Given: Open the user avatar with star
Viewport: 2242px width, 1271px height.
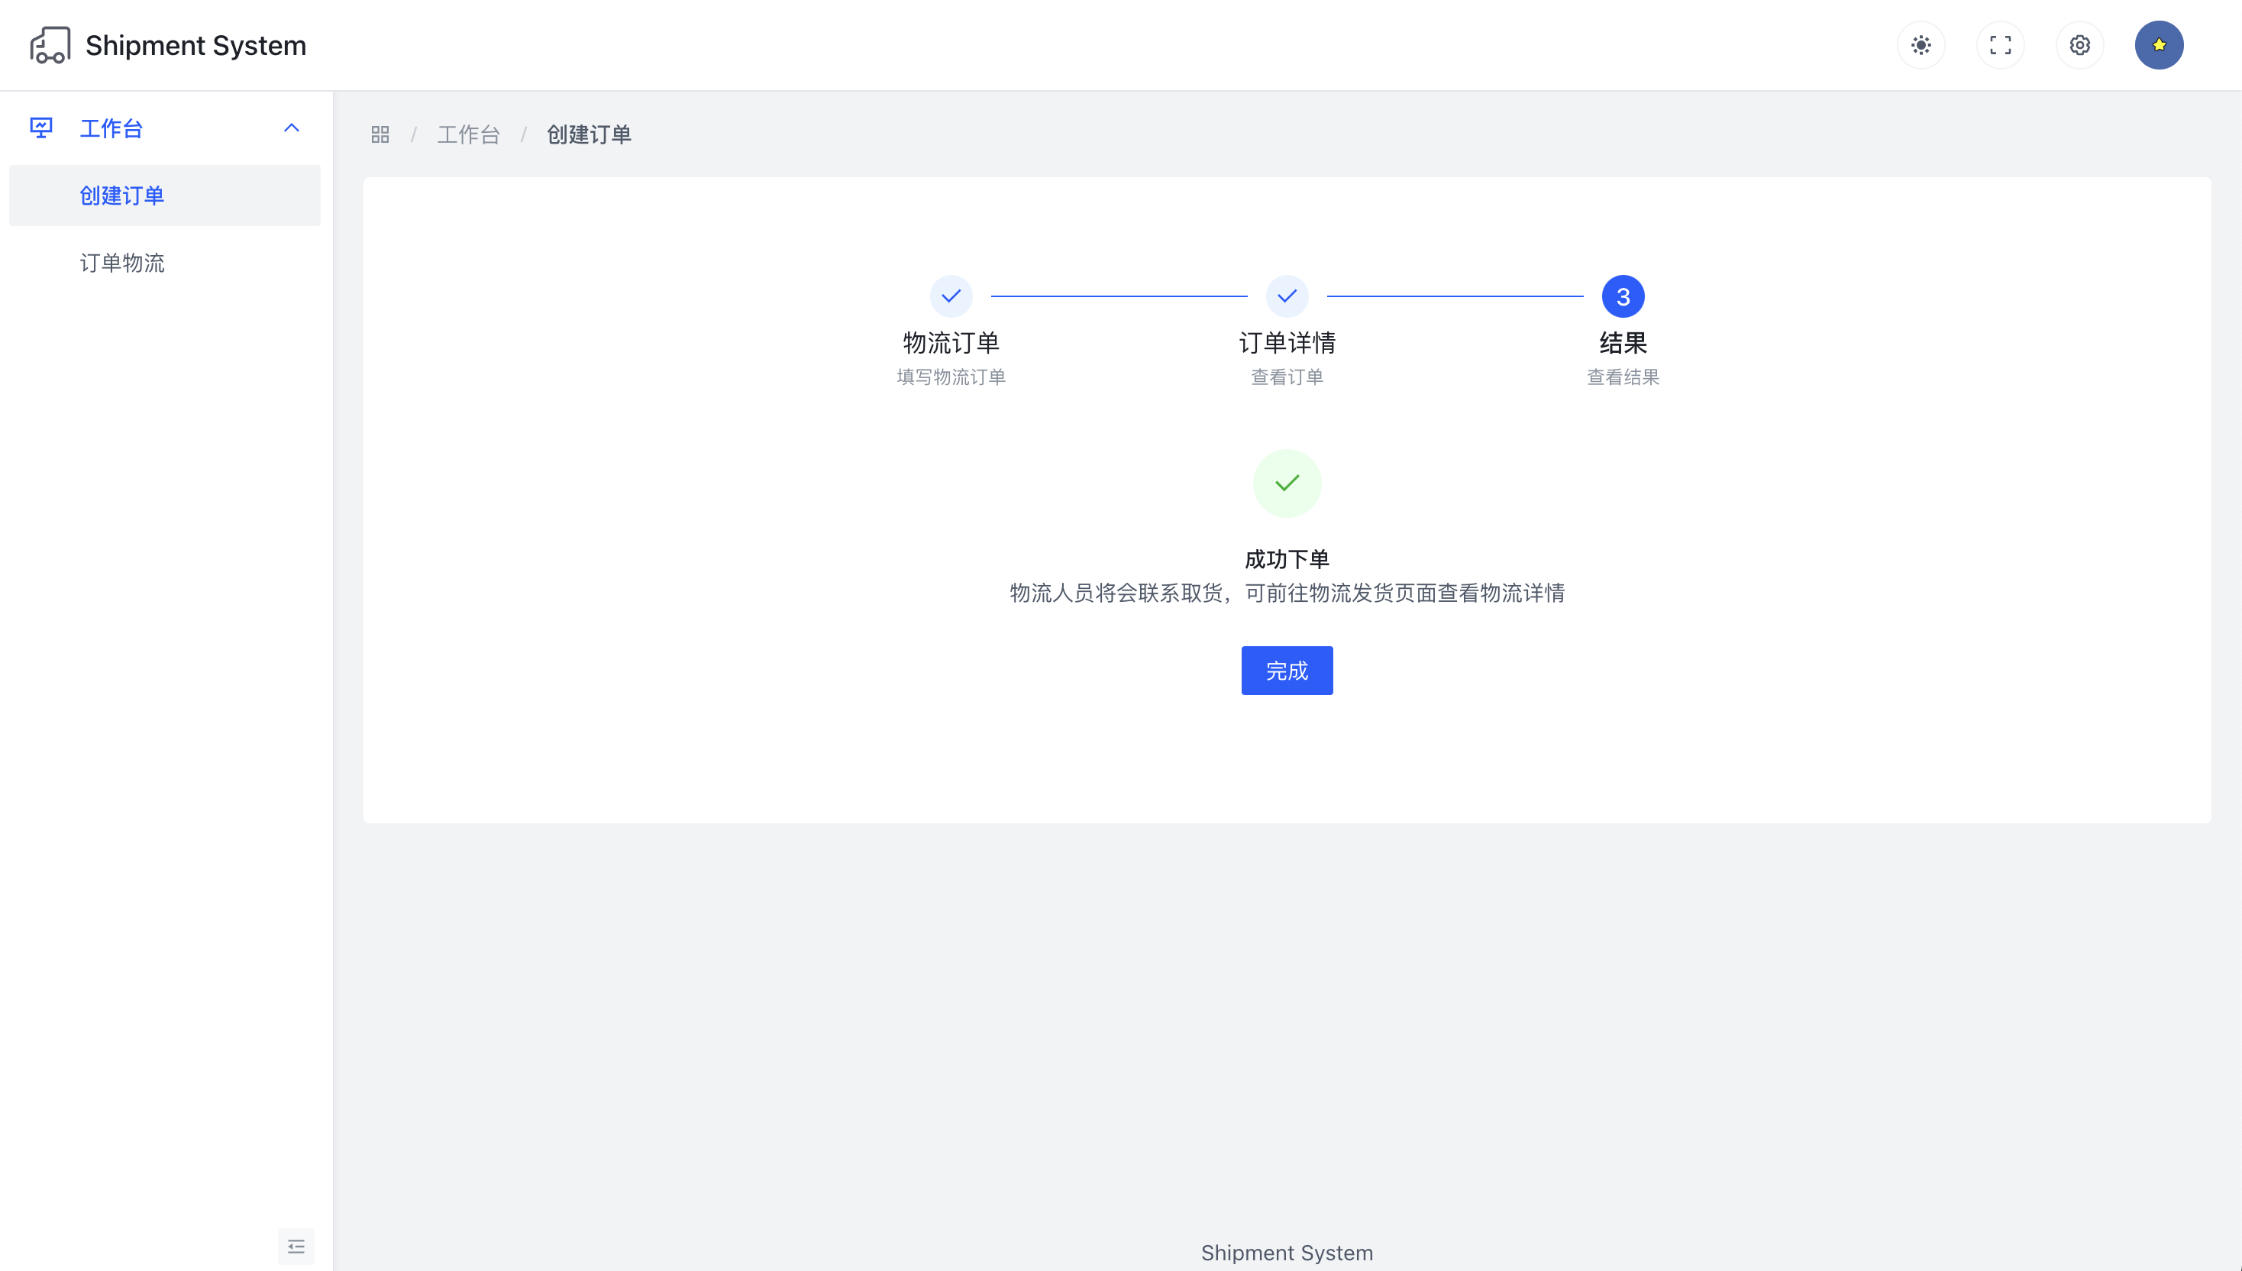Looking at the screenshot, I should 2158,44.
